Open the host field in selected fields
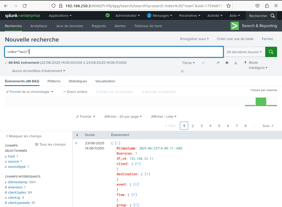 [12, 156]
